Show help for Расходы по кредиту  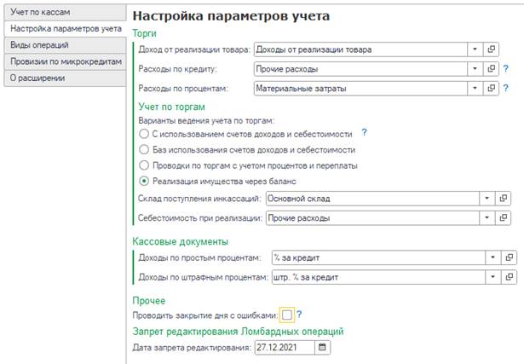tap(506, 69)
